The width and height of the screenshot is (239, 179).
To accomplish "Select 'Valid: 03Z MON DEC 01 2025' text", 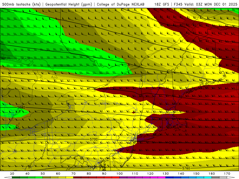I will [211, 4].
